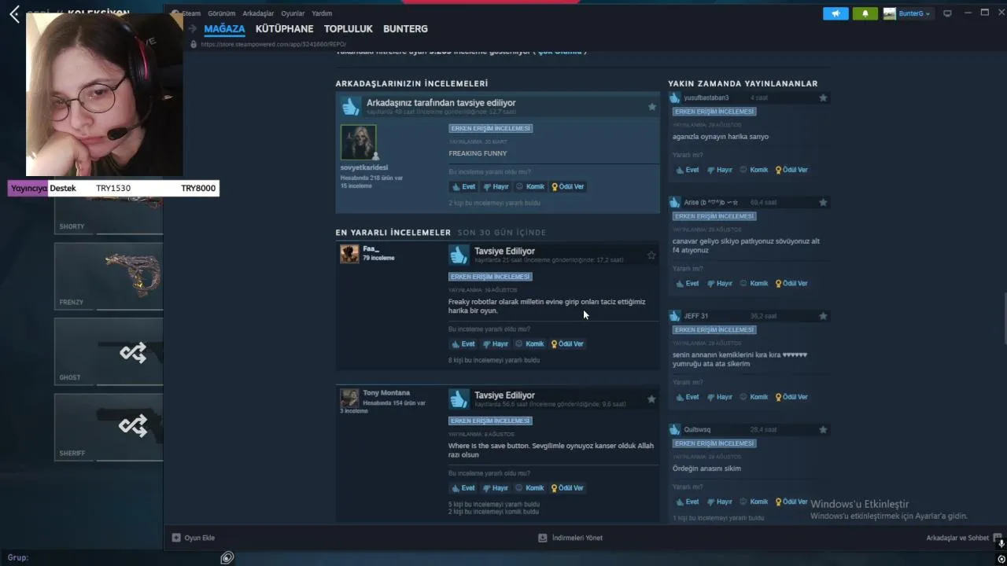Open the Yardım menu

coord(322,13)
